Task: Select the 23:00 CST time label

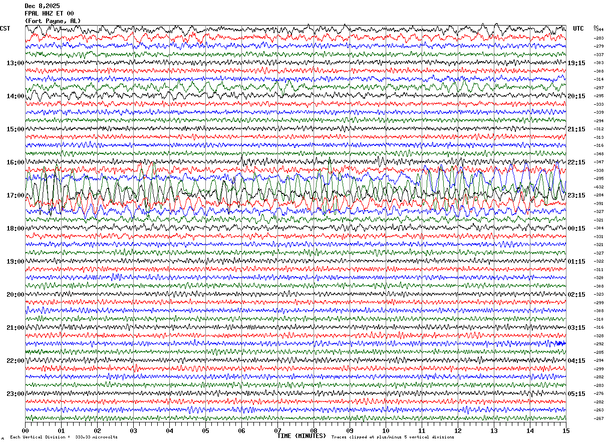Action: pyautogui.click(x=16, y=394)
